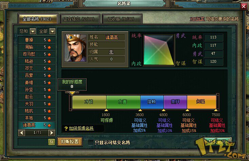Click Zhuge Liang's portrait image
Viewport: 249px width, 161px height.
tap(75, 48)
